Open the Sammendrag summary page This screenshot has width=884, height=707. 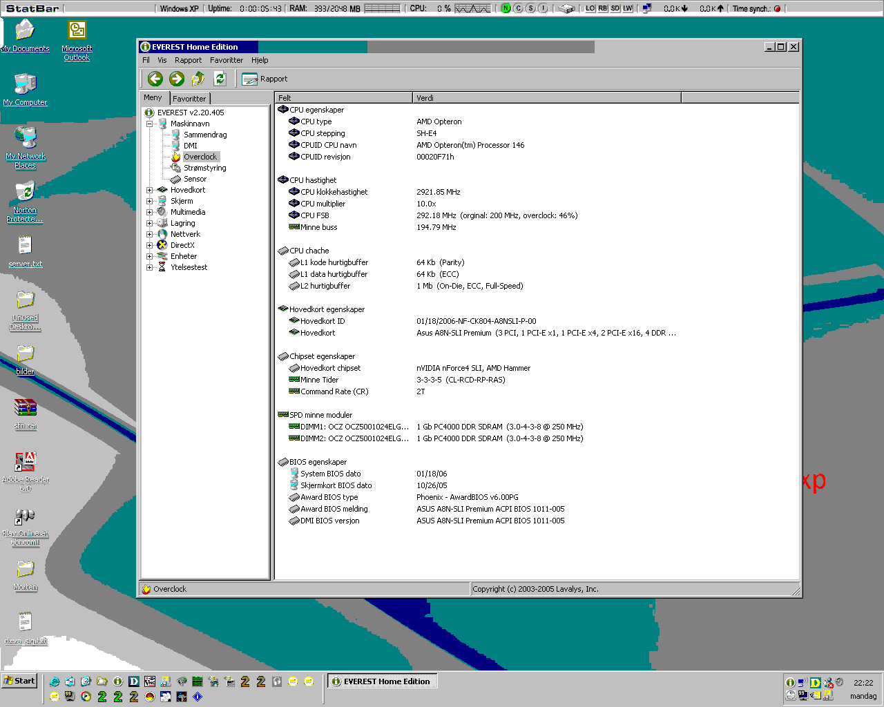coord(204,135)
